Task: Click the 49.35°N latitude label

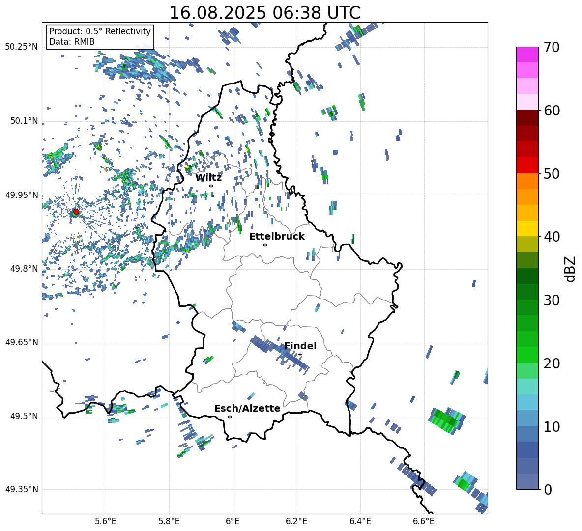Action: click(22, 489)
